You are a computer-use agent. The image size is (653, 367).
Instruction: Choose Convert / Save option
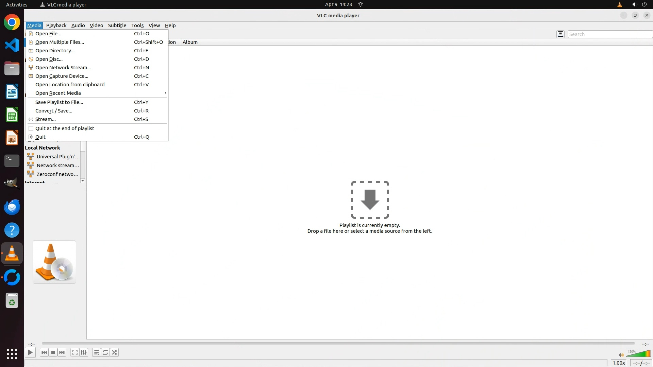pos(54,111)
